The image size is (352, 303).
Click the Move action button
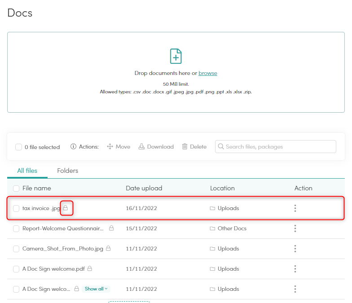[119, 147]
